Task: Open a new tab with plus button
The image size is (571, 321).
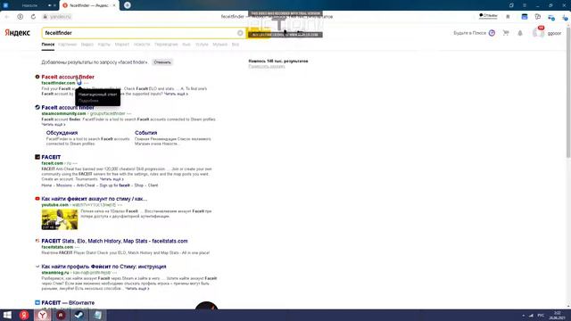Action: coord(127,5)
